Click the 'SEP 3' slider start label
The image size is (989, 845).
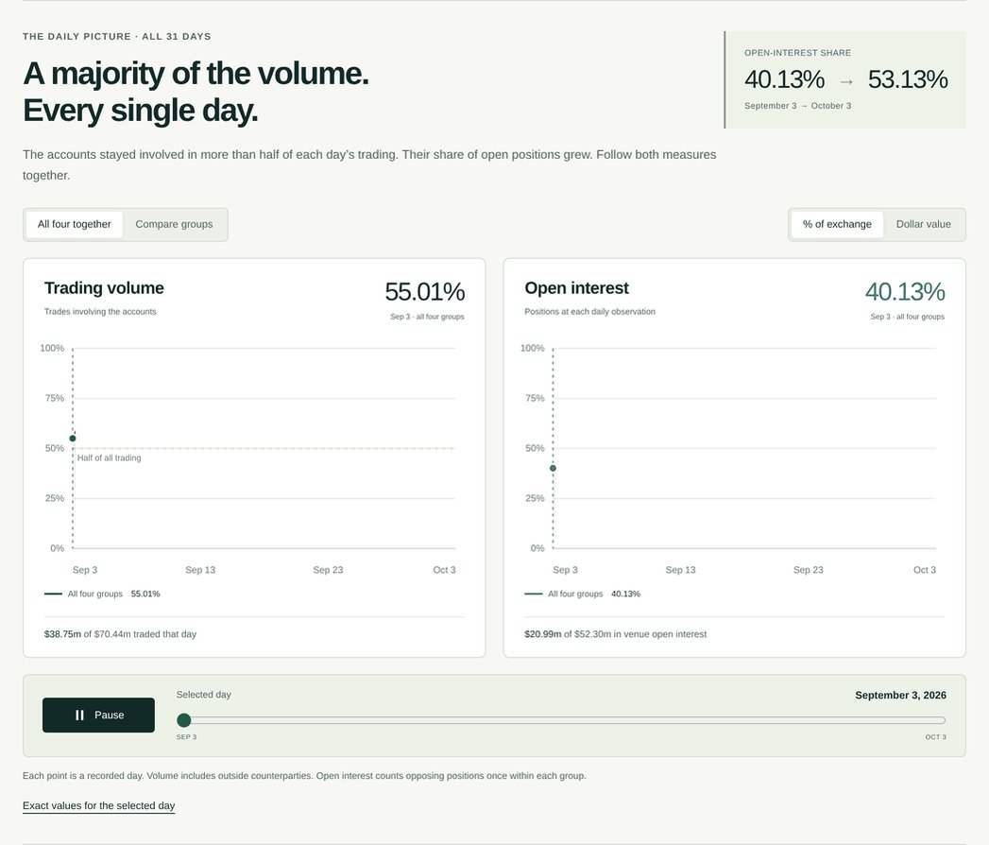coord(187,737)
